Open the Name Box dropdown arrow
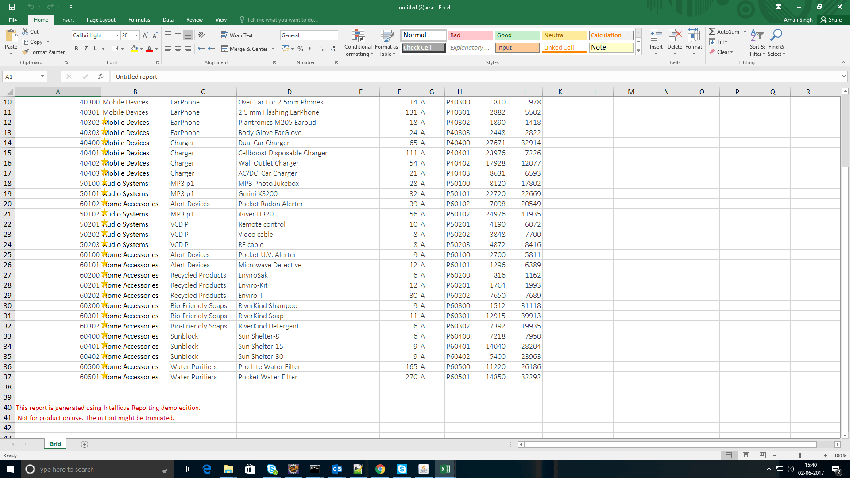850x478 pixels. [x=42, y=77]
